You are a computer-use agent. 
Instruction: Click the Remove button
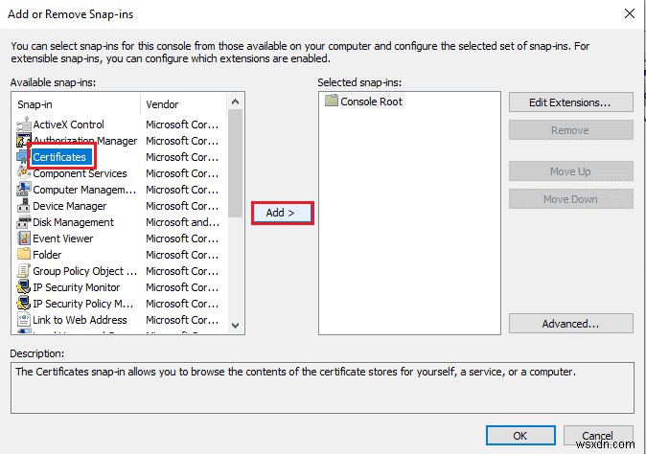click(x=570, y=130)
